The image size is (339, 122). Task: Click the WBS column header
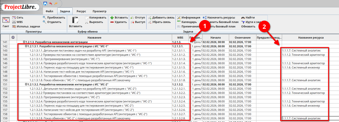tap(180, 38)
